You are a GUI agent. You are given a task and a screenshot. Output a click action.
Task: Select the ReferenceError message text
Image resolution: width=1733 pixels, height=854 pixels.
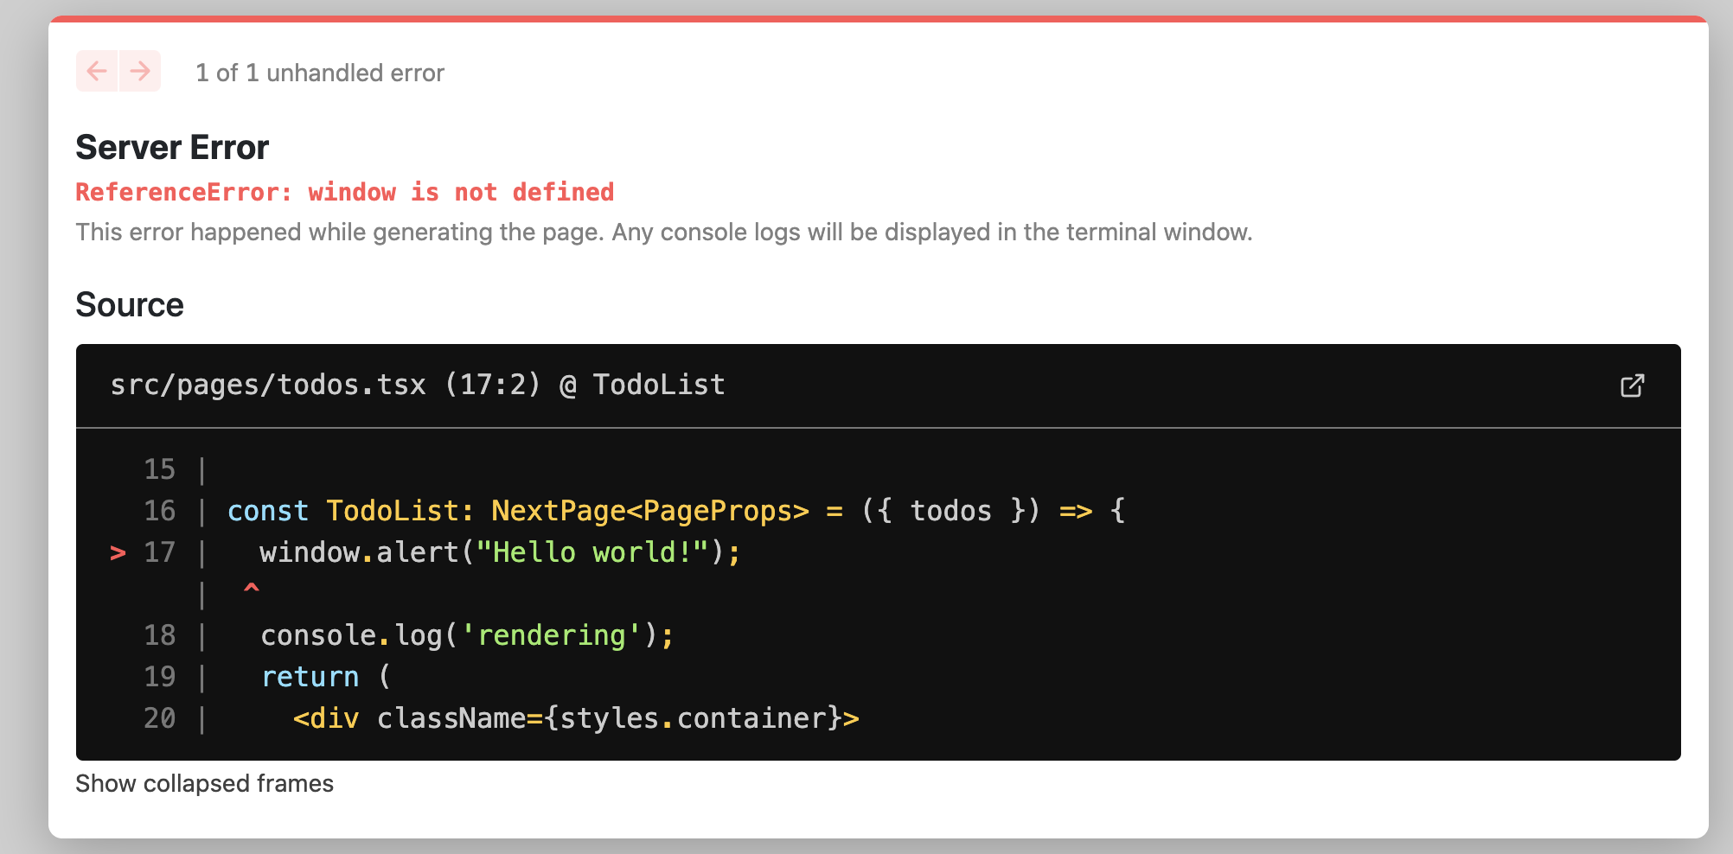point(344,192)
